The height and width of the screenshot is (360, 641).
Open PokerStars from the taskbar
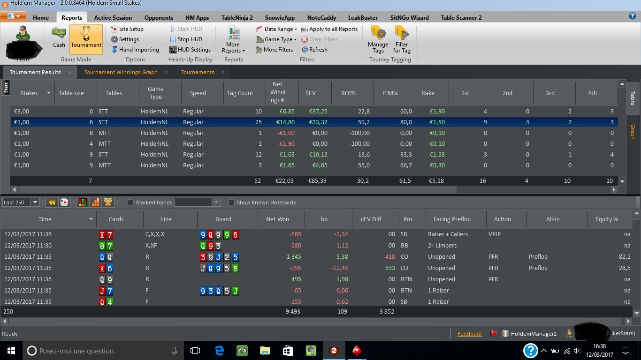pos(357,350)
